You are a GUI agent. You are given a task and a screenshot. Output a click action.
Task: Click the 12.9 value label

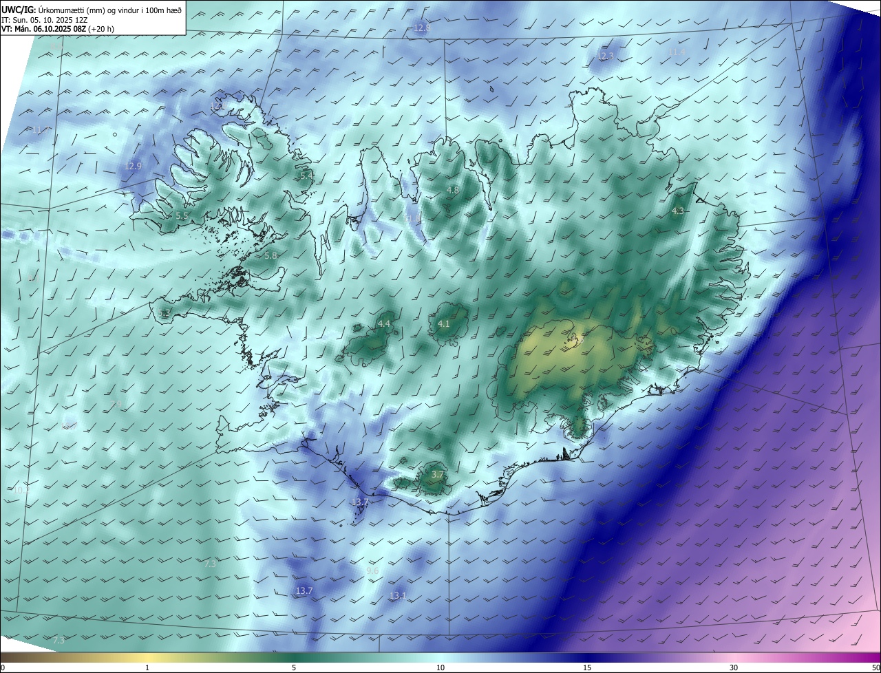tap(133, 167)
